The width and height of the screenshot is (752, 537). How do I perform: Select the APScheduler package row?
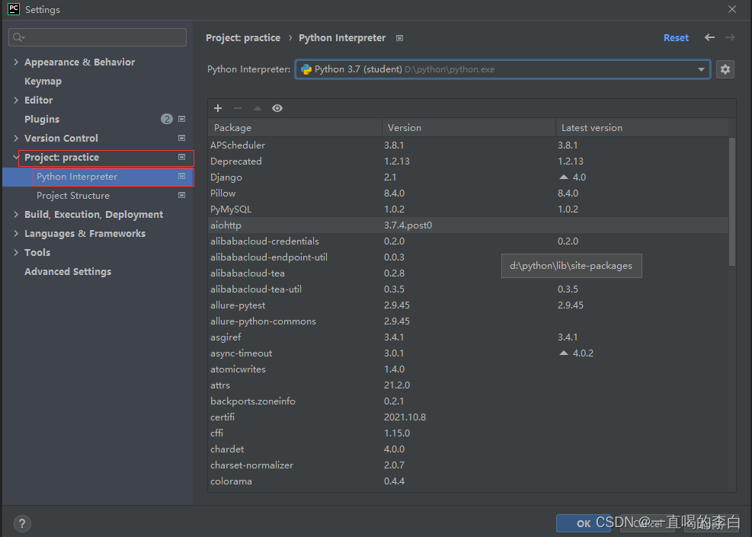click(468, 145)
